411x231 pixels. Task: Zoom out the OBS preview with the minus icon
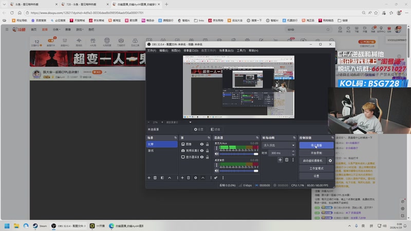[148, 122]
